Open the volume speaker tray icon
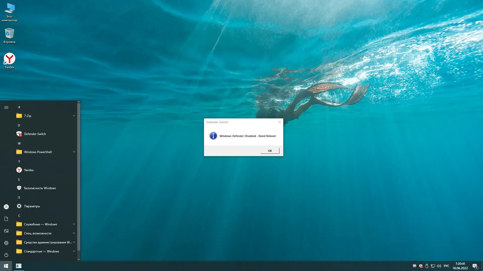The height and width of the screenshot is (271, 483). point(439,266)
